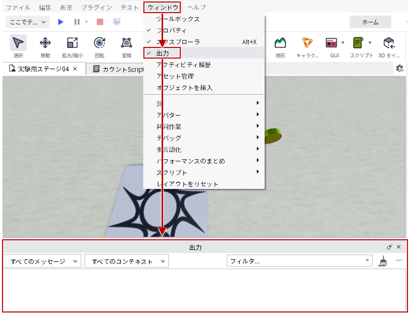Open the 表示 menu
The image size is (409, 314).
[66, 7]
